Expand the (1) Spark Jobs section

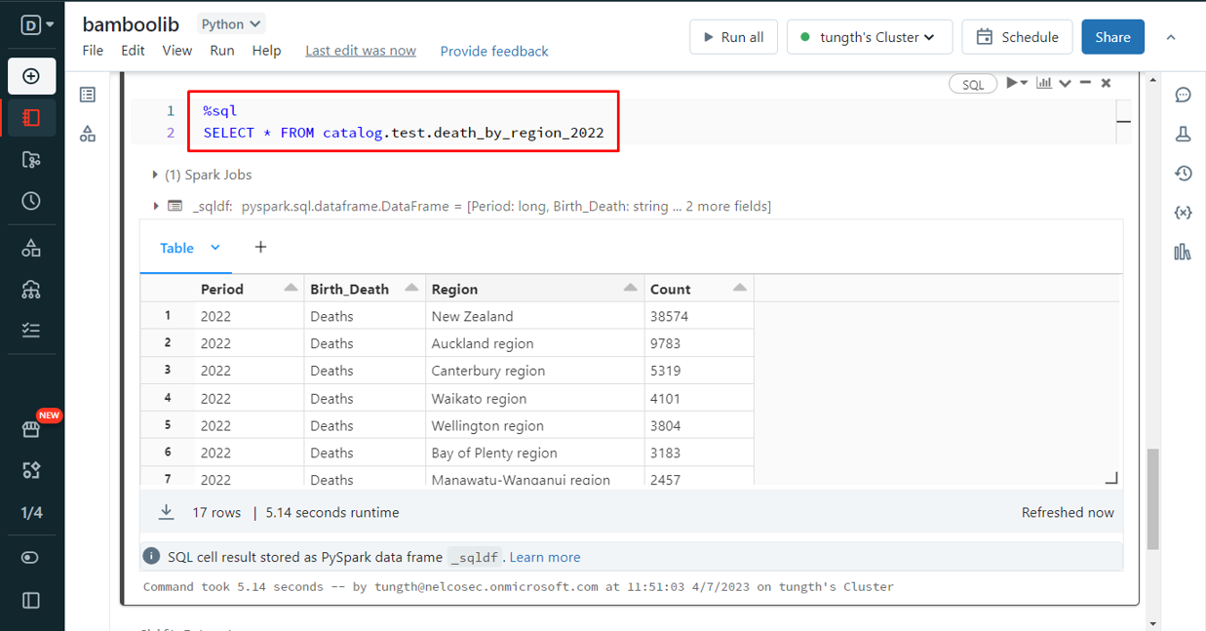[155, 175]
